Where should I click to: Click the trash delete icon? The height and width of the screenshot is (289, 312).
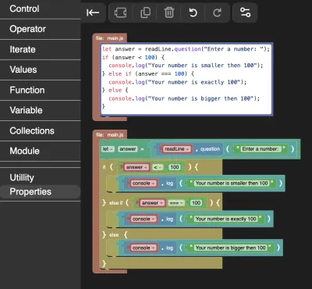click(169, 12)
